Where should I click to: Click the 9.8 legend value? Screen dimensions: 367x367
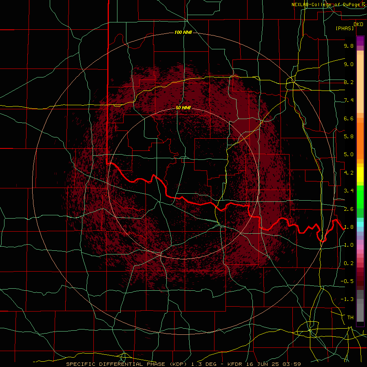tap(349, 46)
